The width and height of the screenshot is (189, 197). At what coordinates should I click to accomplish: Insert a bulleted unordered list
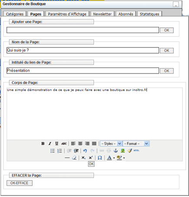tap(53, 151)
